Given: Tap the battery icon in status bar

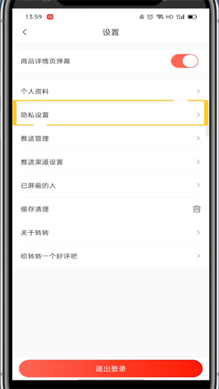Looking at the screenshot, I should click(x=192, y=17).
